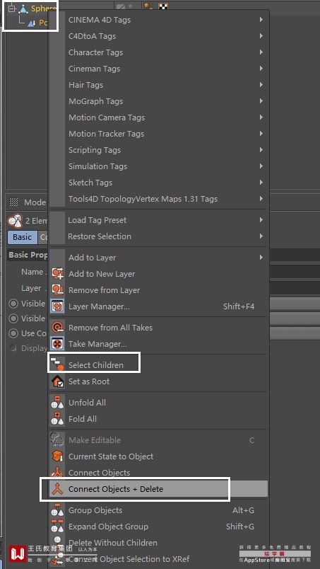This screenshot has height=569, width=320.
Task: Click the Mode menu grid icon
Action: tap(13, 202)
